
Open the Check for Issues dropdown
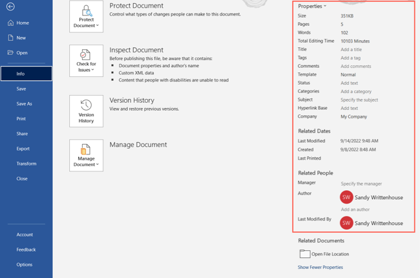(86, 61)
